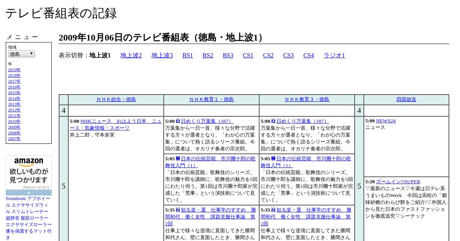The image size is (460, 241).
Task: Open 知る楽・選 仕事学のすすめ link in NHK教育3 column
Action: point(306,217)
